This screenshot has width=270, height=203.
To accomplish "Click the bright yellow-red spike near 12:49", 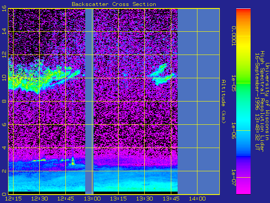I will pyautogui.click(x=73, y=161).
